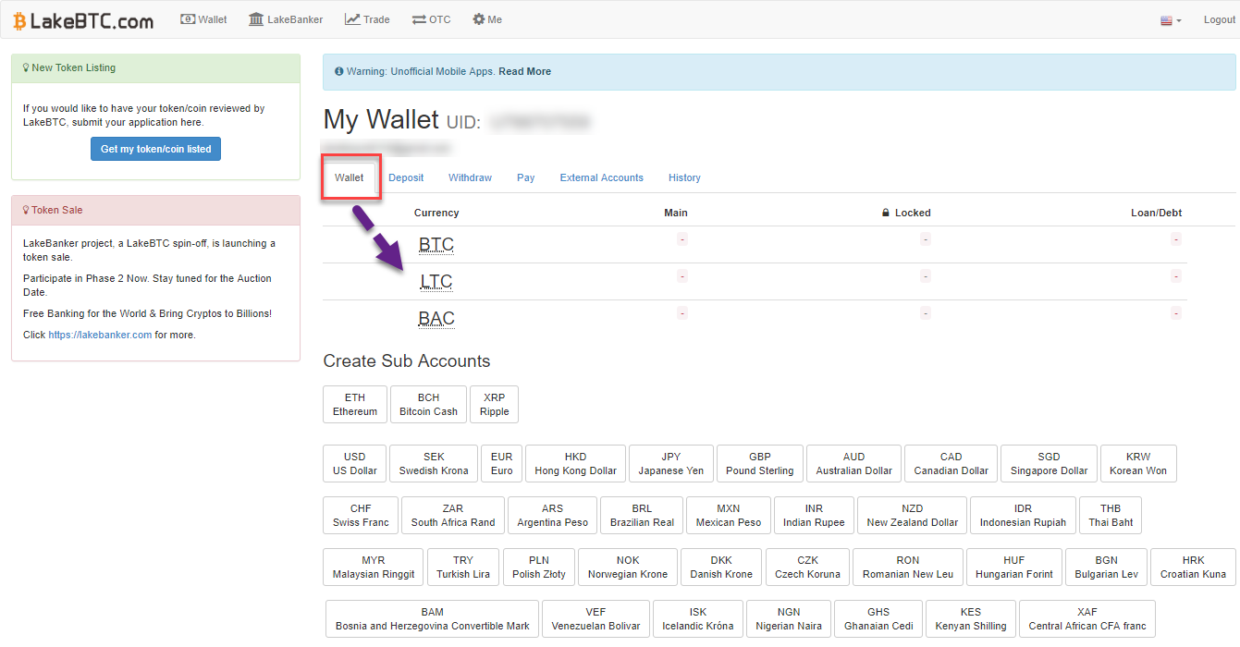Log out using the Logout link
Screen dimensions: 1240x647
point(1220,20)
